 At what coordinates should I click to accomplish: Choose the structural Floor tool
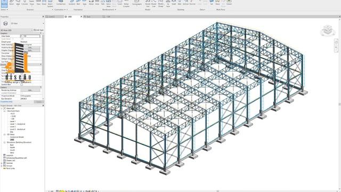pos(32,3)
